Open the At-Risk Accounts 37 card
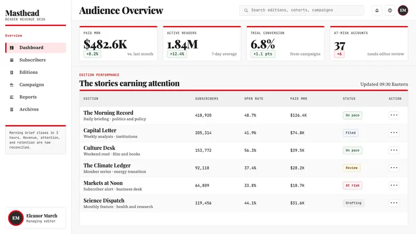This screenshot has height=234, width=416. (x=369, y=44)
